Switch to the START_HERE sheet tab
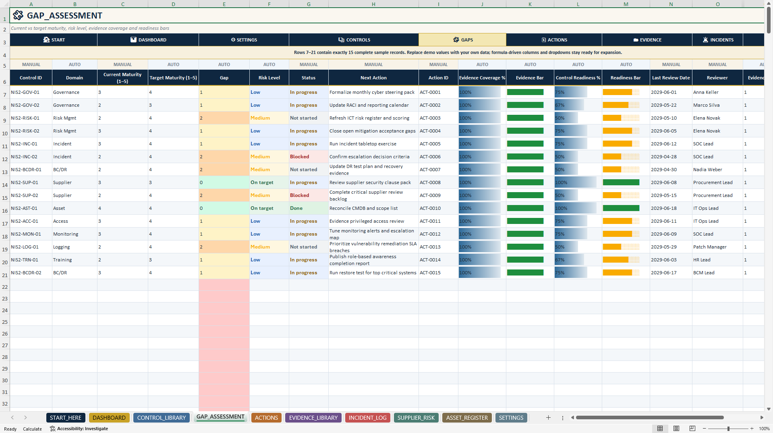Screen dimensions: 773x433 tap(66, 418)
